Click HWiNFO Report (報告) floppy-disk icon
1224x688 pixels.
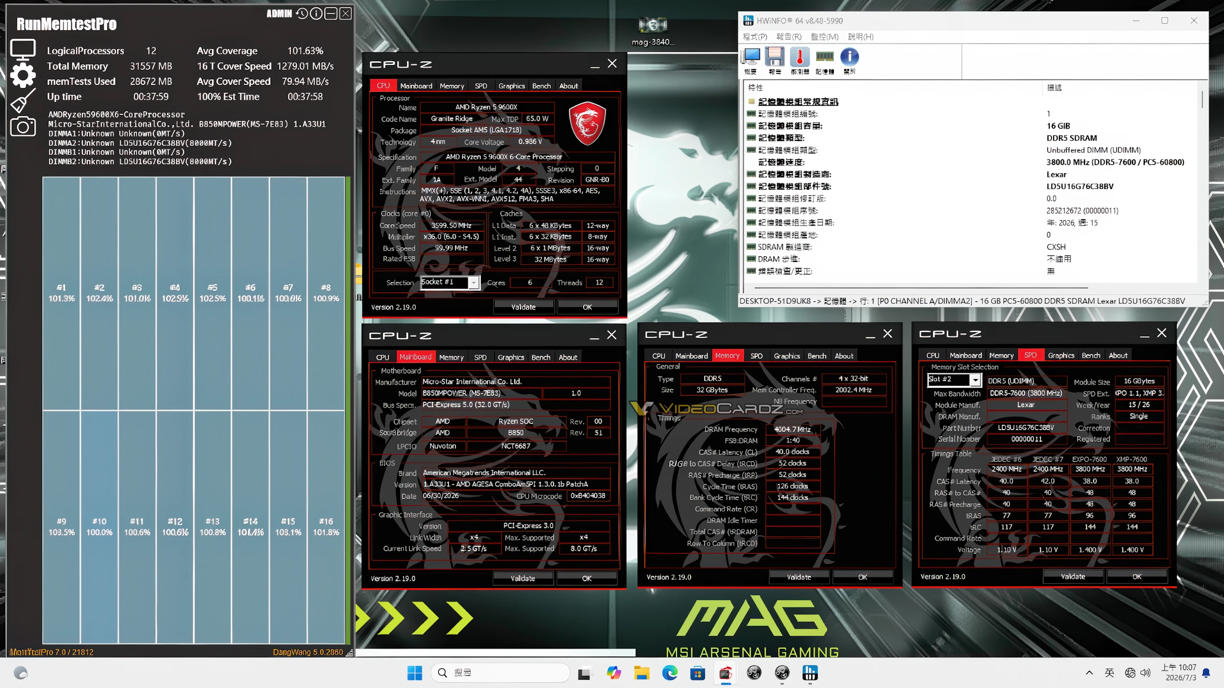tap(775, 61)
